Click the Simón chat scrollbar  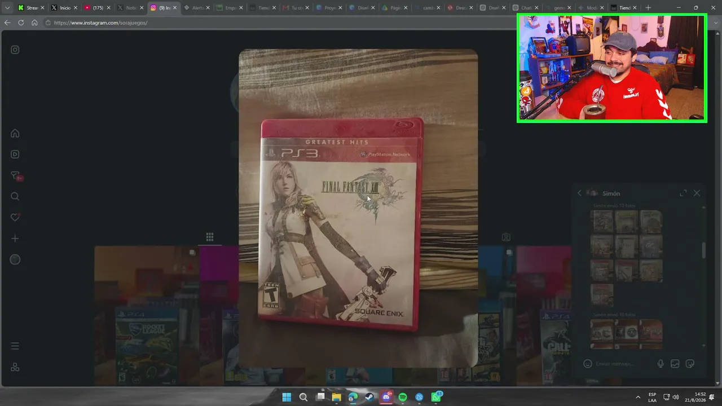point(703,251)
